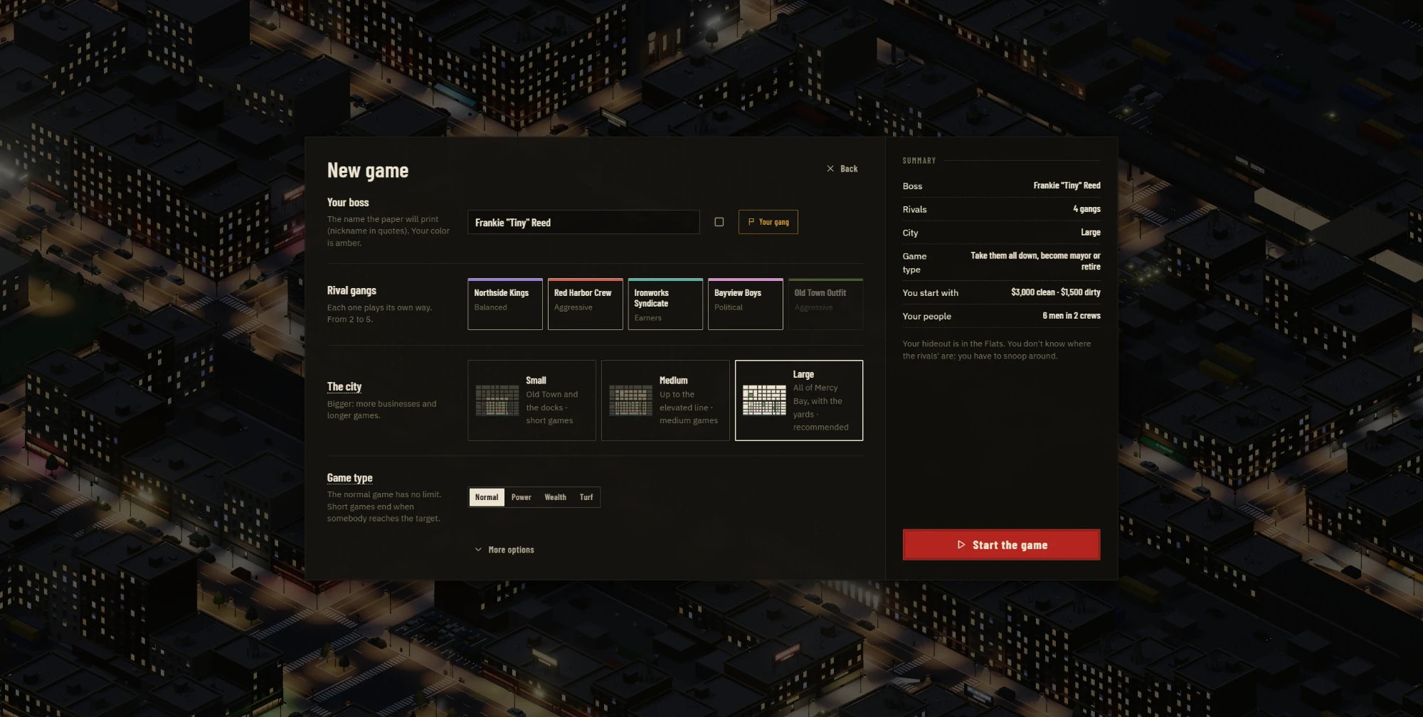This screenshot has width=1423, height=717.
Task: Select the Normal game type
Action: coord(487,497)
